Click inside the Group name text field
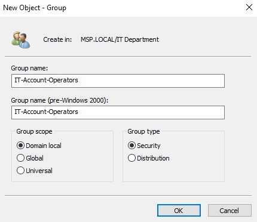 tap(118, 81)
